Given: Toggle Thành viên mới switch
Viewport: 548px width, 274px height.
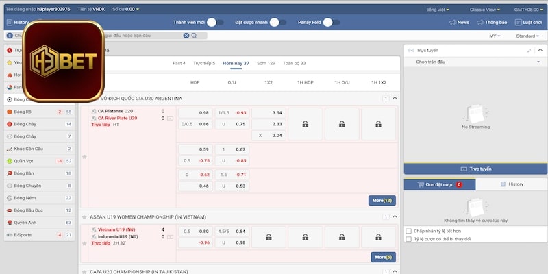Looking at the screenshot, I should (215, 23).
